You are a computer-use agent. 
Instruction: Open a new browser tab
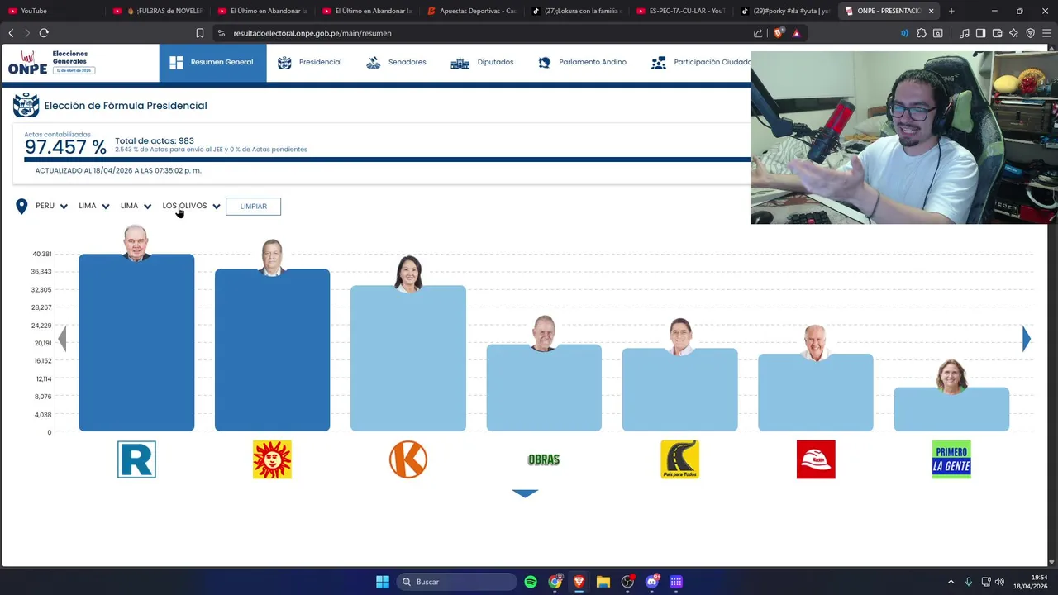click(951, 11)
